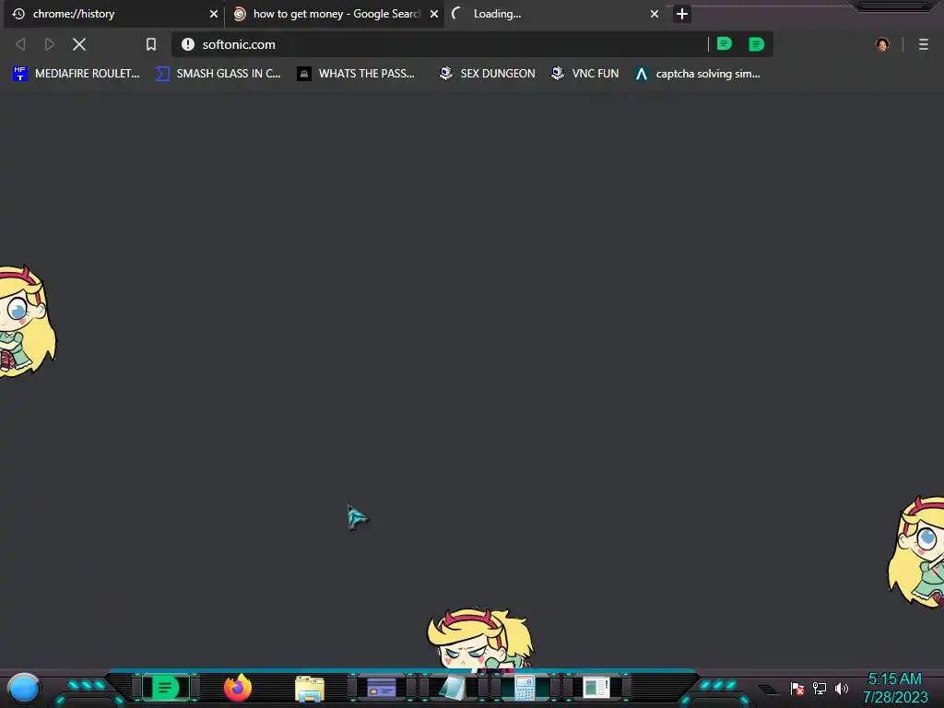Select the Loading... tab
Screen dimensions: 944x708
pyautogui.click(x=554, y=14)
